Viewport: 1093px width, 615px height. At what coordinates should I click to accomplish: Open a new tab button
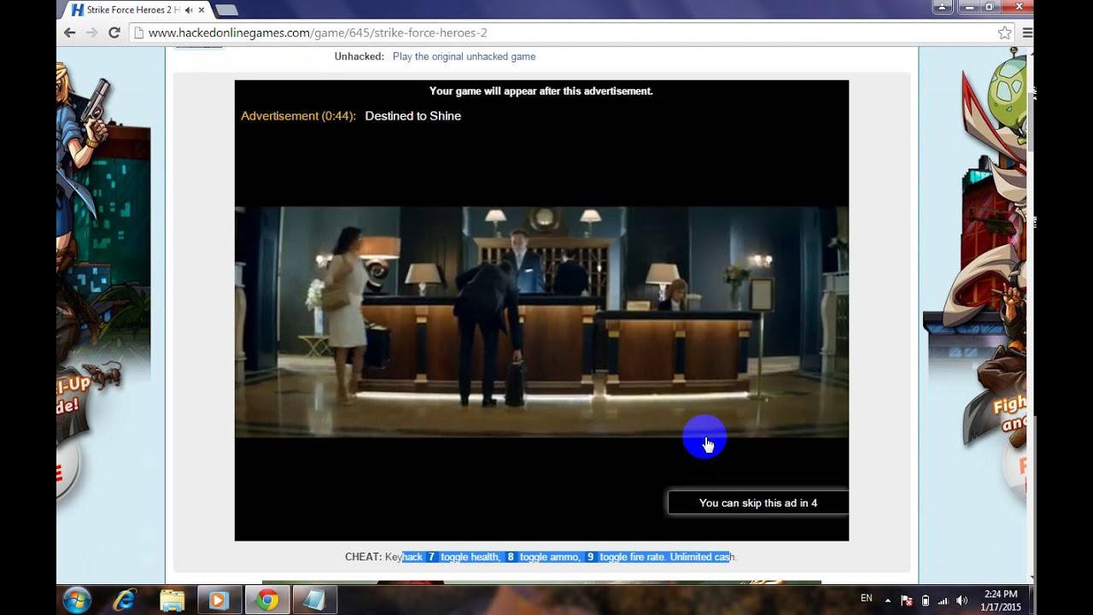[x=226, y=10]
